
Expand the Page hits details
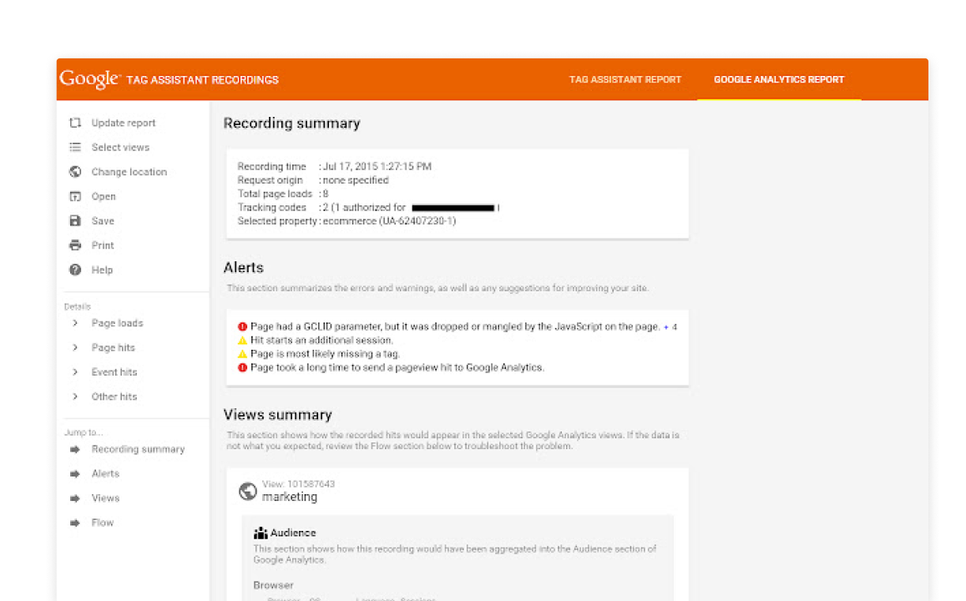pyautogui.click(x=75, y=347)
